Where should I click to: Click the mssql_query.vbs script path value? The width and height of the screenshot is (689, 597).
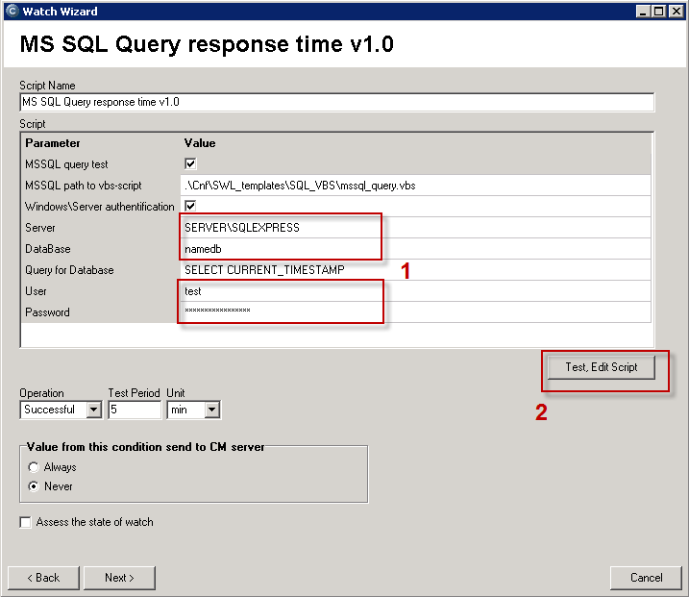pos(300,186)
